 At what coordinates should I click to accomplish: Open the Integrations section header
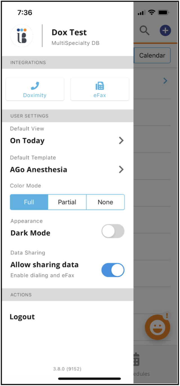click(28, 62)
